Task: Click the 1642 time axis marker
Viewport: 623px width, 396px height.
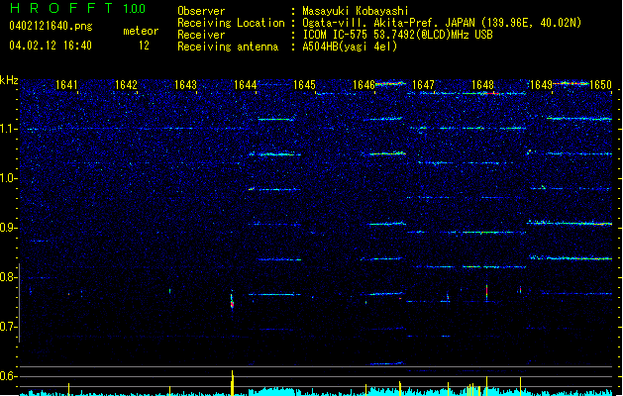Action: tap(126, 85)
